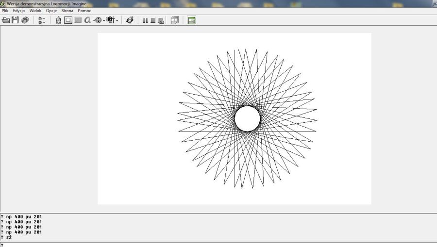
Task: Toggle the cascading windows icon
Action: 175,20
